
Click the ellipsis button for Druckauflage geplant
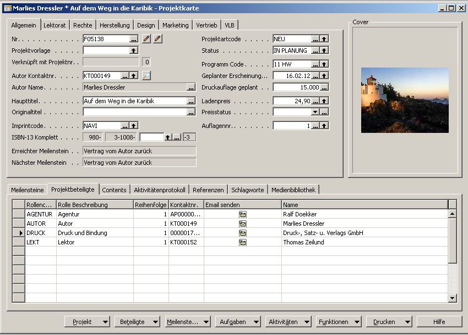[324, 87]
